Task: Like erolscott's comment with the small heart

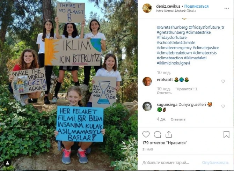Action: (223, 81)
